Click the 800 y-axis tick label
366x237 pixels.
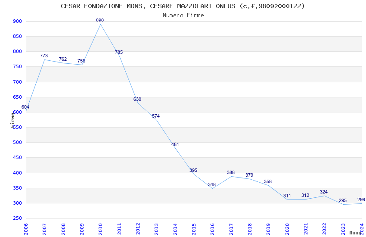point(18,52)
